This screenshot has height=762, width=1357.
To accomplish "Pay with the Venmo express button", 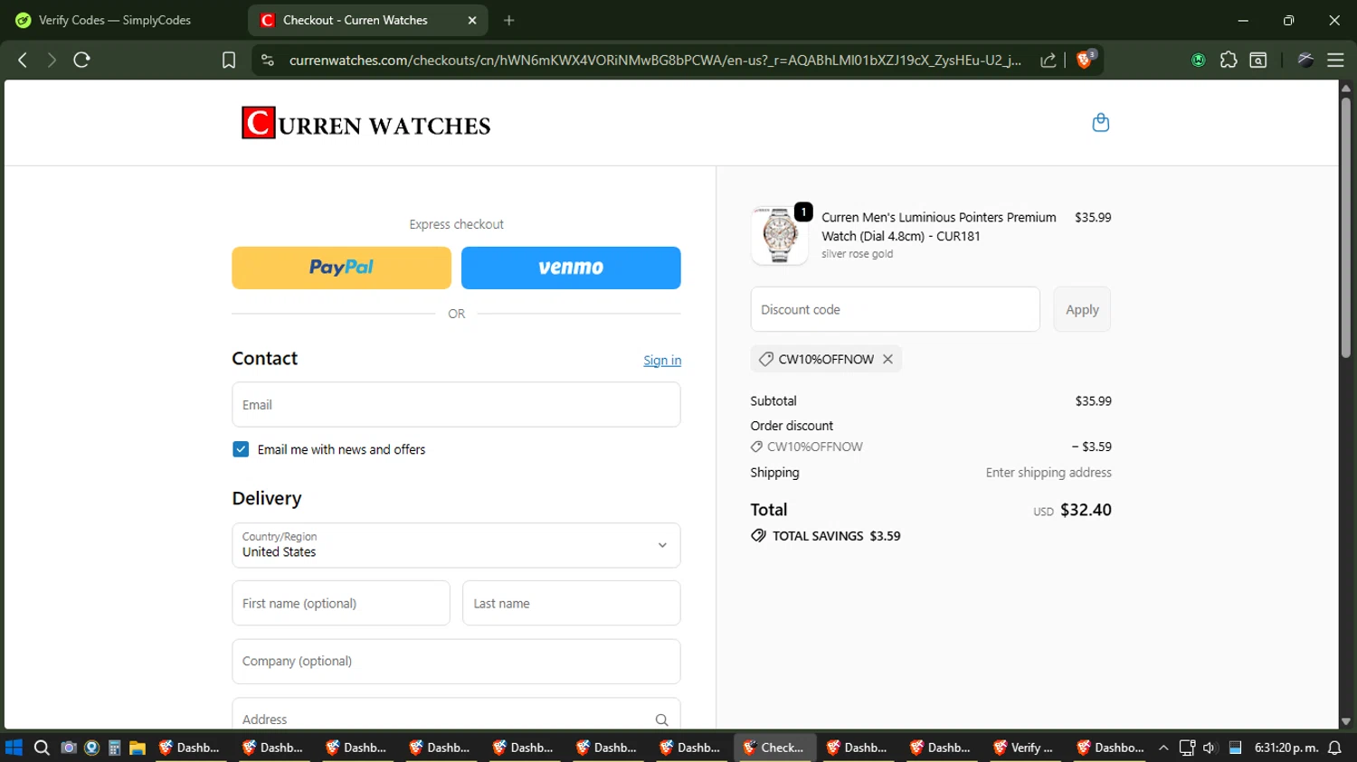I will click(x=571, y=268).
